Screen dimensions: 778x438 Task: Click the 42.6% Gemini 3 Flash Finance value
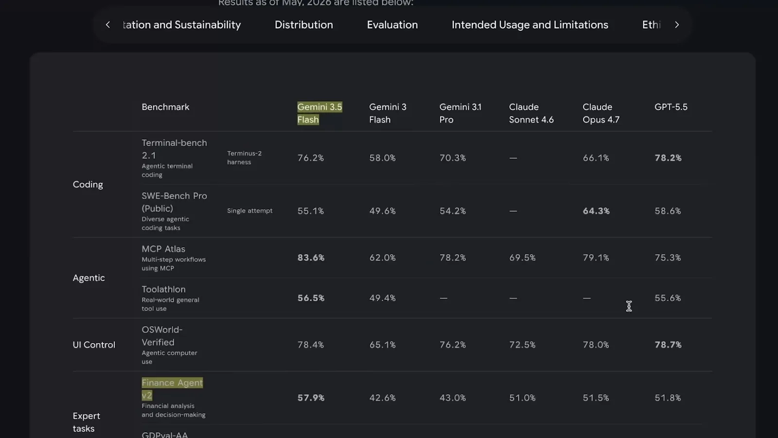tap(382, 398)
